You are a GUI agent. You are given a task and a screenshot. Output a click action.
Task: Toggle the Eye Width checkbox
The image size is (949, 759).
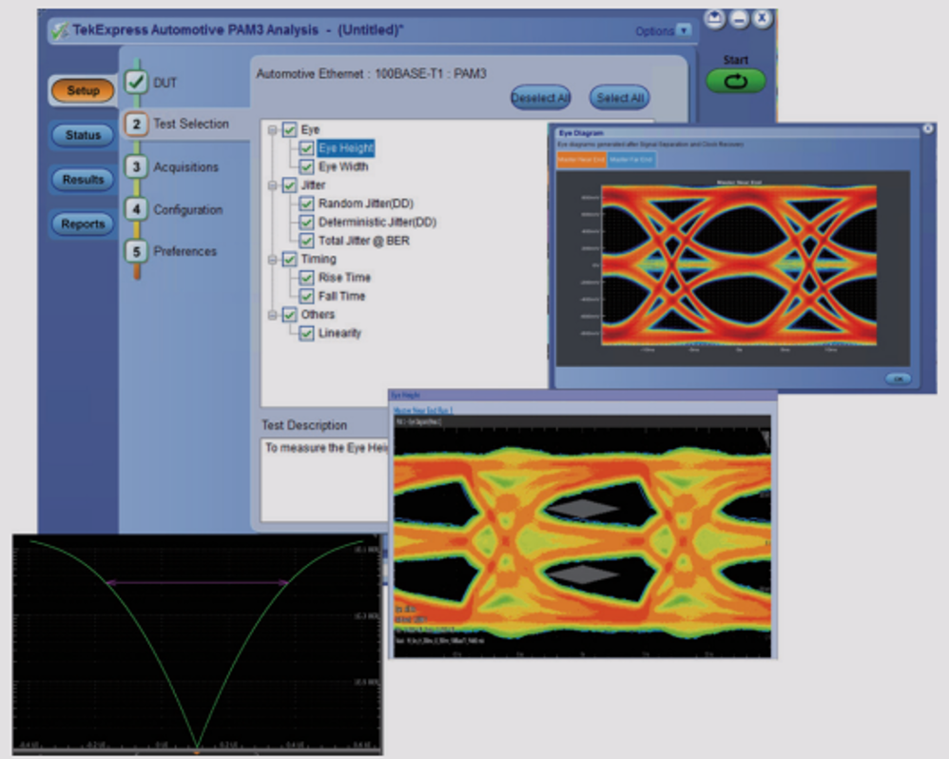[307, 167]
